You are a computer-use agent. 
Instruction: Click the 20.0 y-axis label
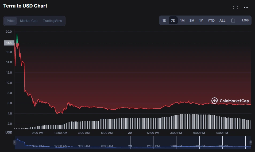point(9,32)
